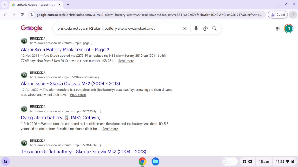Click Briskoda favicon of Alarm Issue result
The width and height of the screenshot is (298, 167).
(x=24, y=75)
